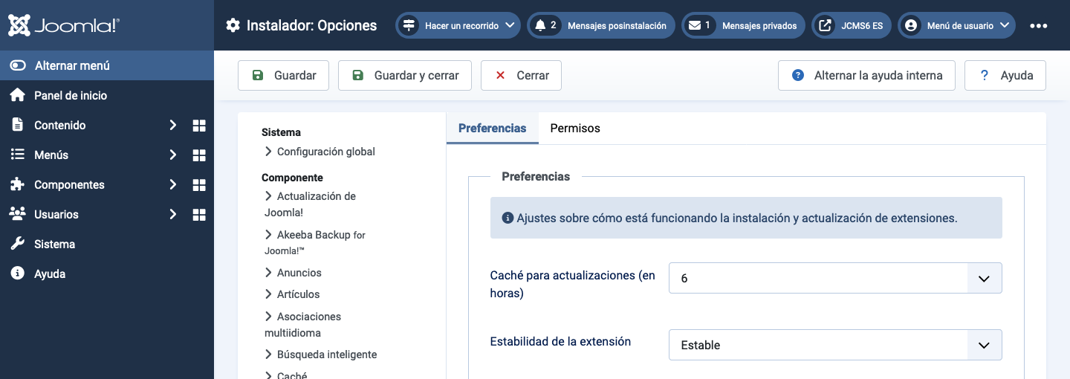Open Menús dashboard grid icon
The image size is (1070, 379).
click(x=199, y=155)
